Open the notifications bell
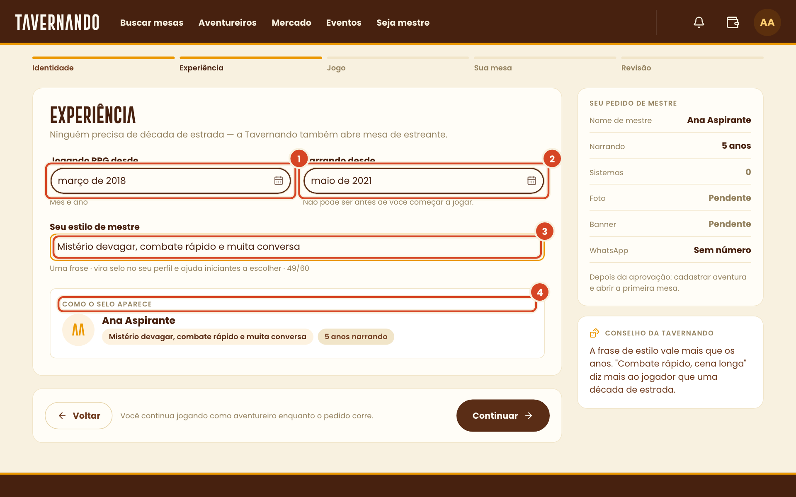Screen dimensions: 796x497 point(699,22)
